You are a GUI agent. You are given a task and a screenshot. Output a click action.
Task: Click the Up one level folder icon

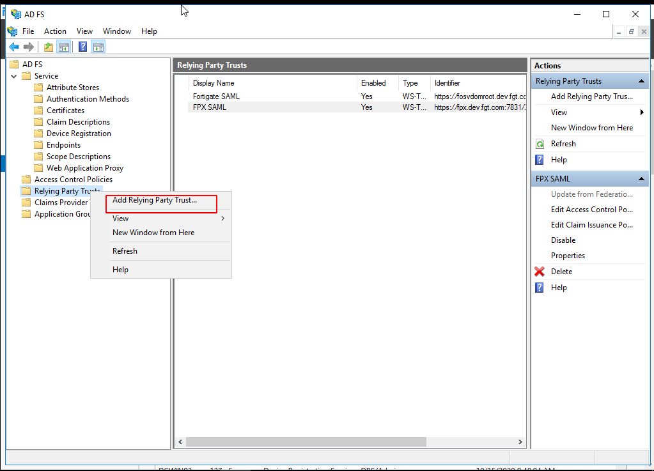[x=49, y=47]
